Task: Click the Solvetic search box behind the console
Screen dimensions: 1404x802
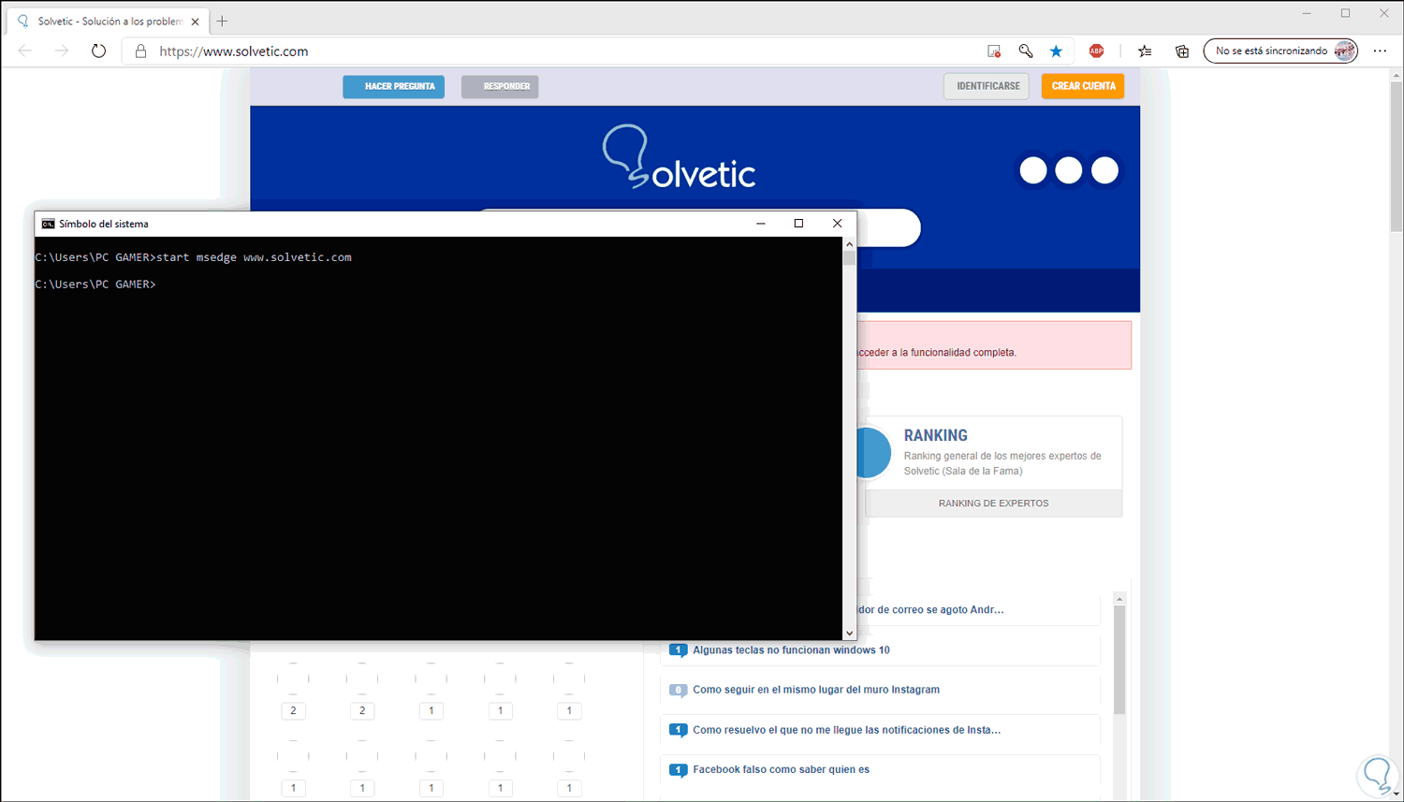Action: (x=887, y=227)
